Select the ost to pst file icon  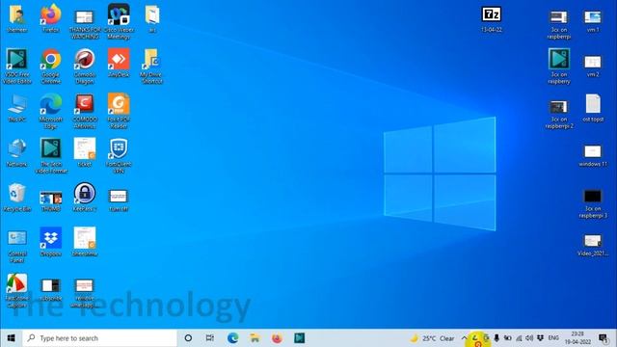pyautogui.click(x=593, y=107)
